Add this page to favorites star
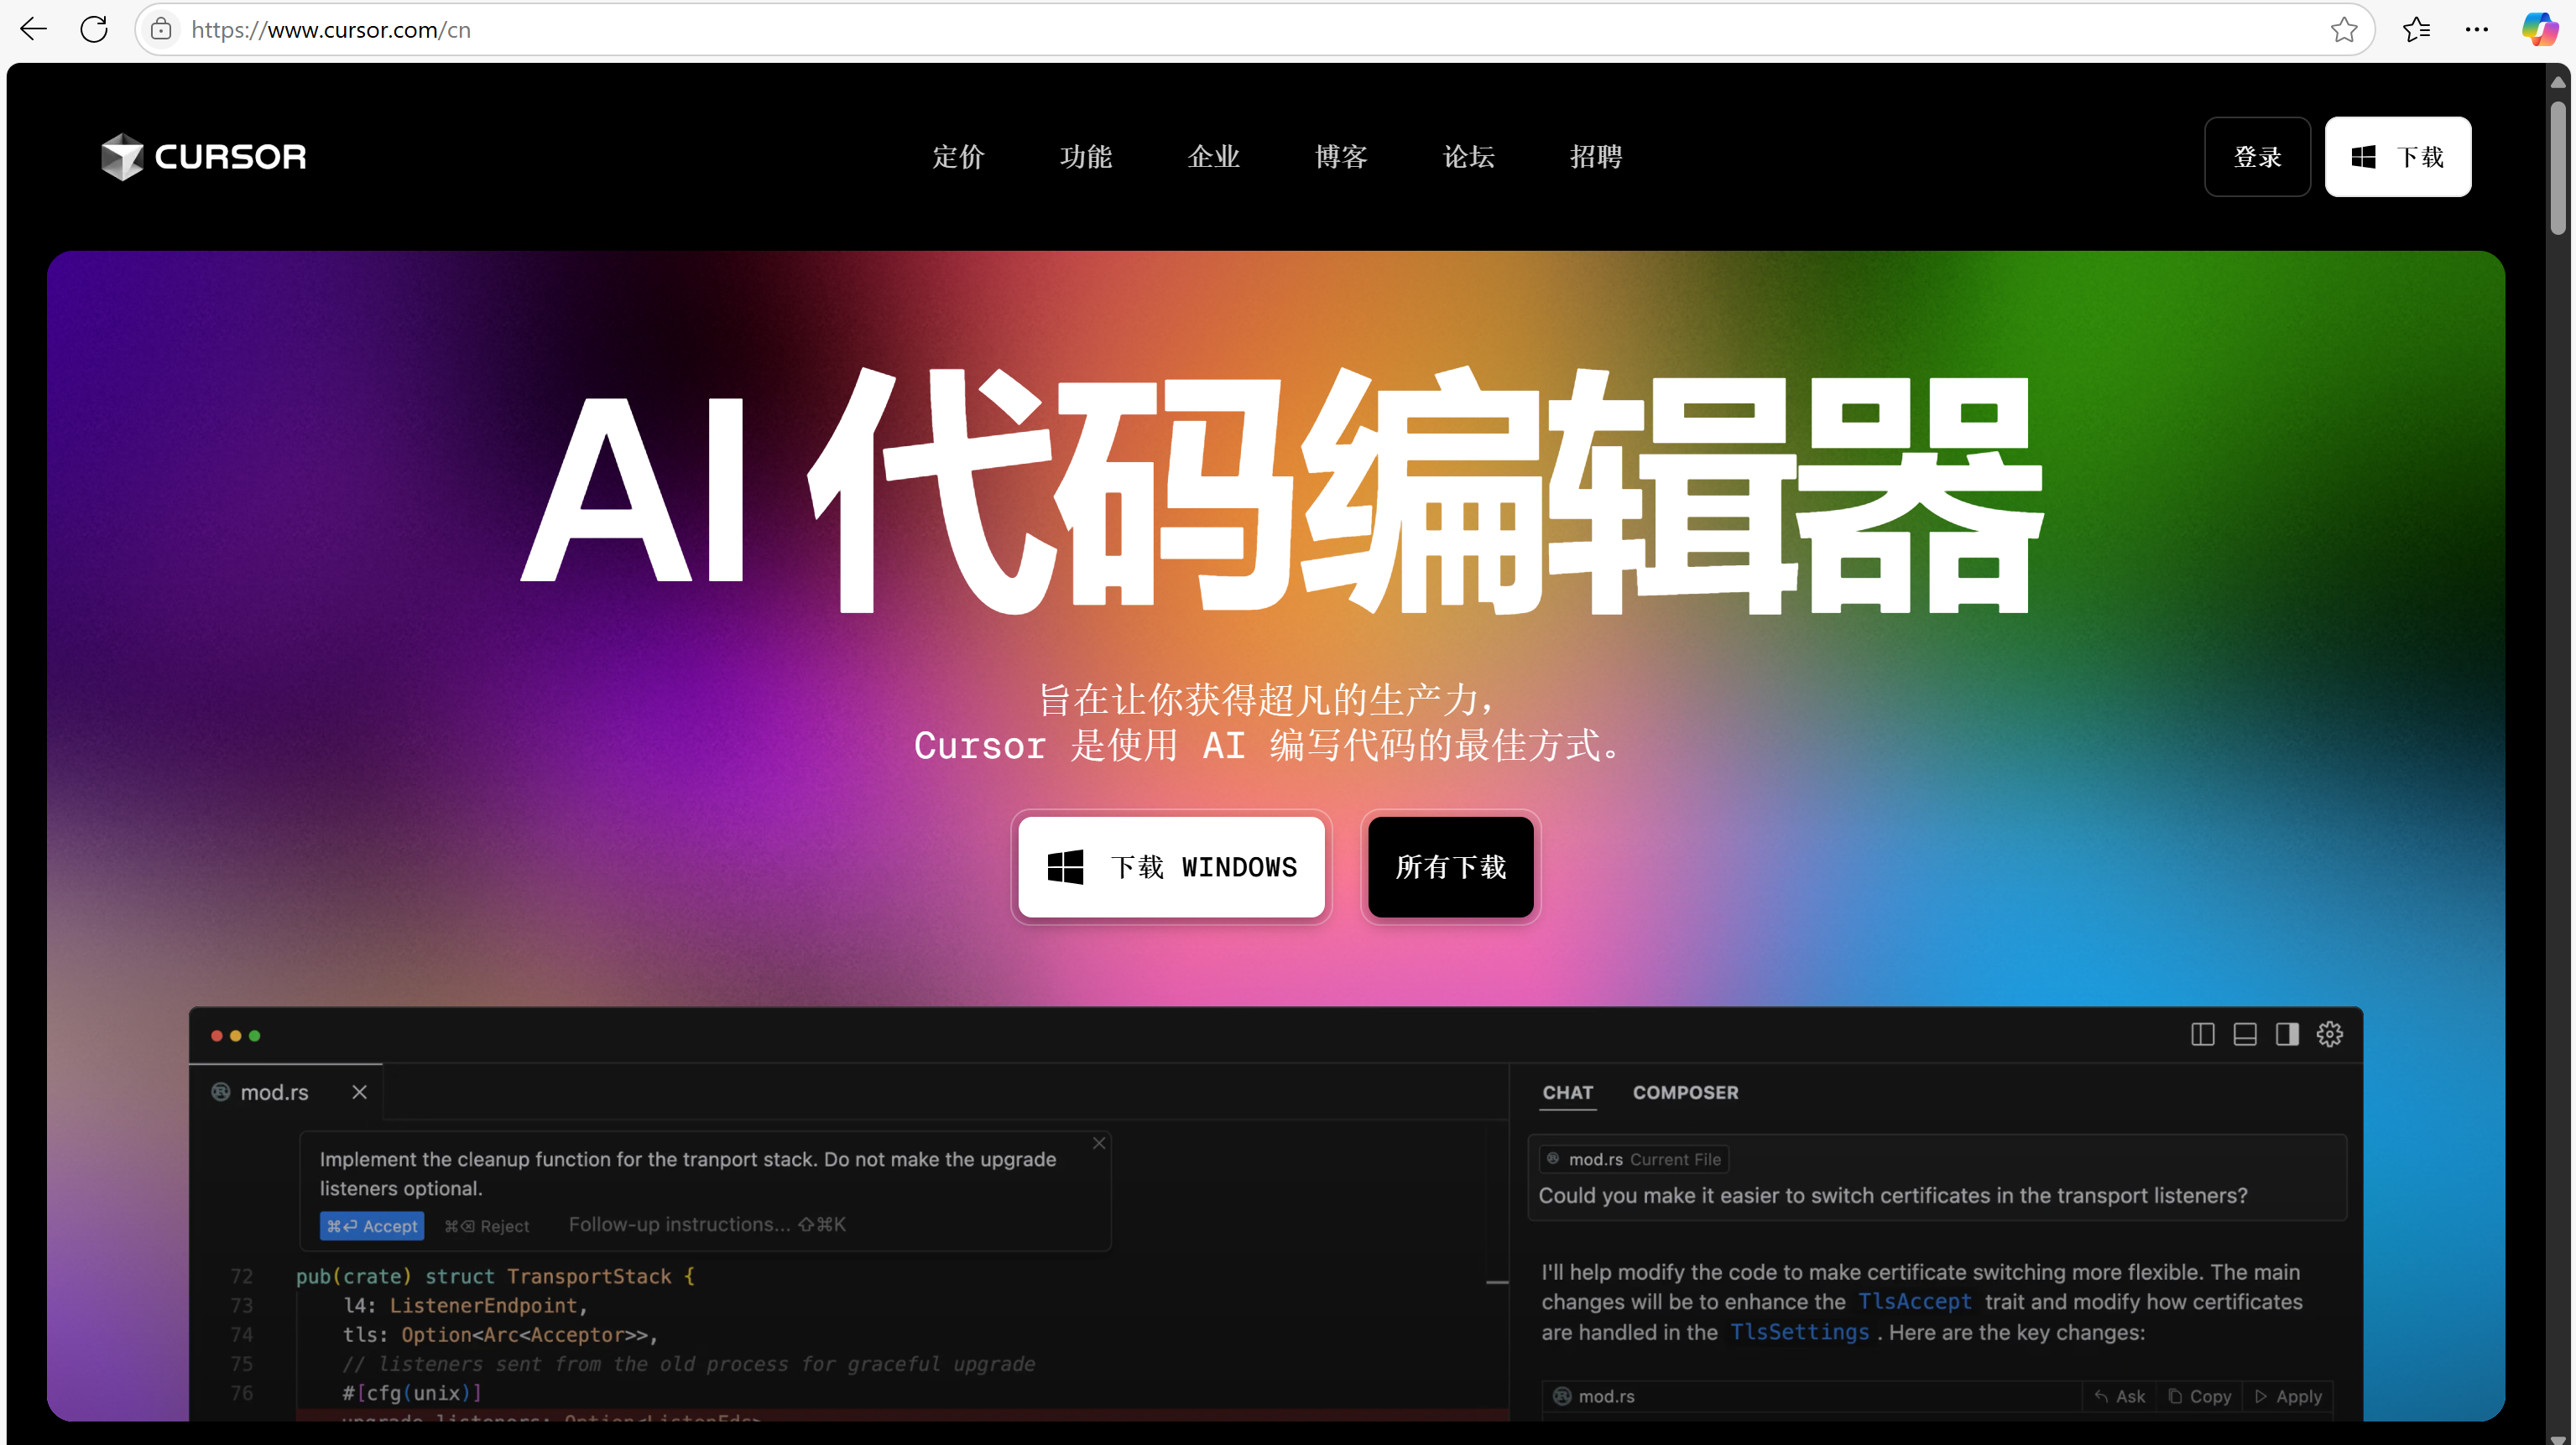 [2344, 29]
